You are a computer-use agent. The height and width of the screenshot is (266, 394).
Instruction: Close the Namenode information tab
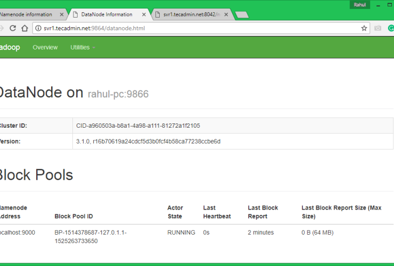pyautogui.click(x=62, y=15)
